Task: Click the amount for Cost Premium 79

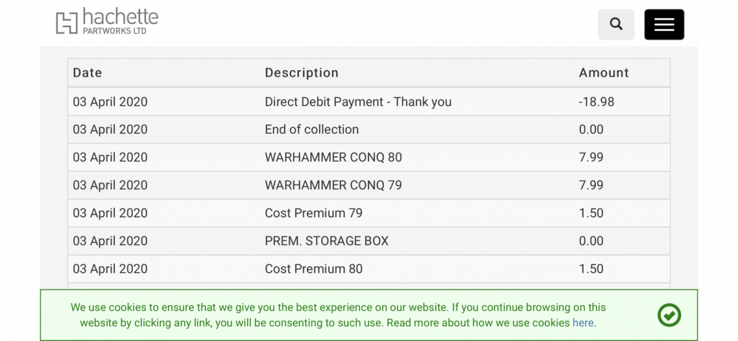Action: (591, 213)
